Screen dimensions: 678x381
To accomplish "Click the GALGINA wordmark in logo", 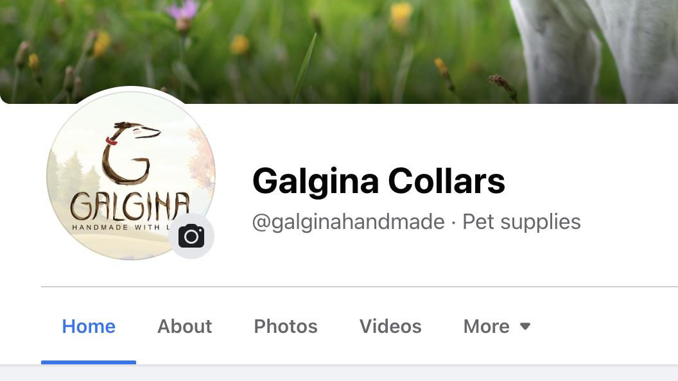I will coord(130,206).
